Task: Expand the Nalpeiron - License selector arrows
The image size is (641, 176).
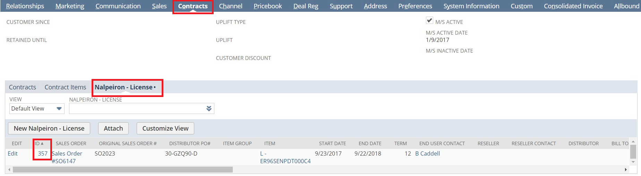Action: click(x=209, y=108)
